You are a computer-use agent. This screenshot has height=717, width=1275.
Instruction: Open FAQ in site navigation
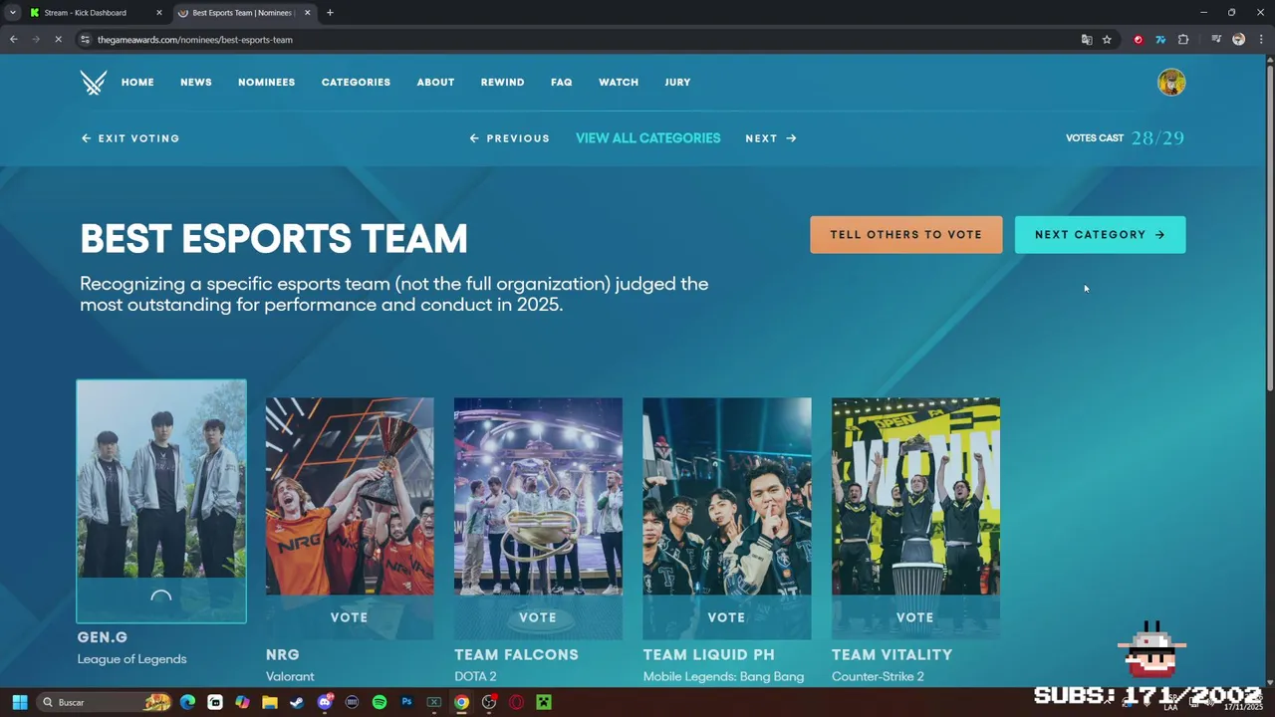562,83
